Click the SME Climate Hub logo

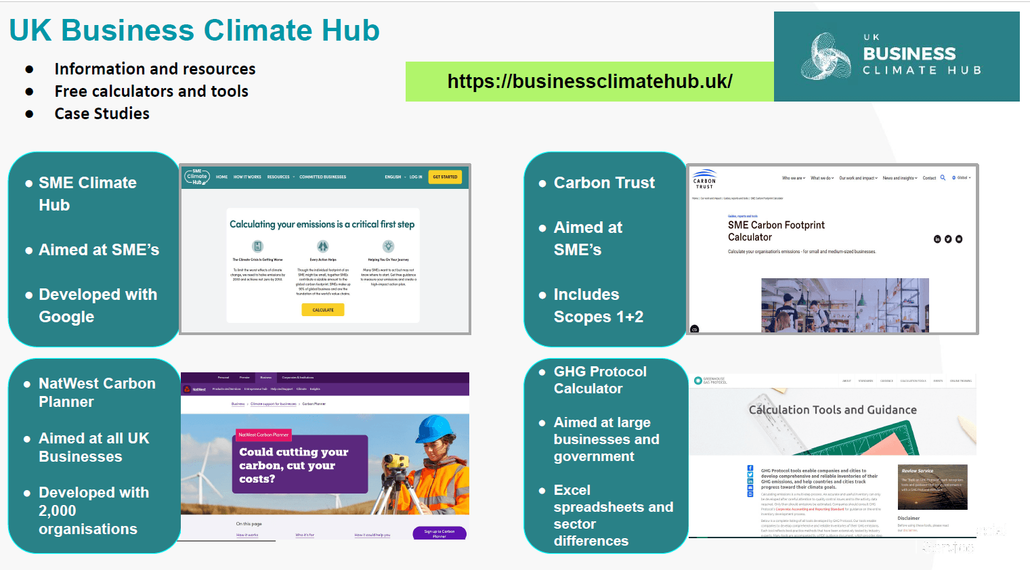[197, 177]
